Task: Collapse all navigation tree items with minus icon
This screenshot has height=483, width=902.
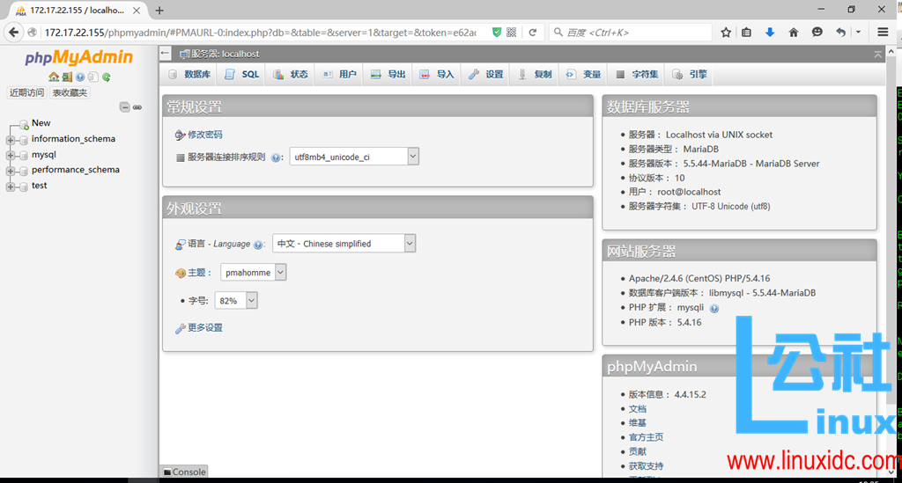Action: point(124,106)
